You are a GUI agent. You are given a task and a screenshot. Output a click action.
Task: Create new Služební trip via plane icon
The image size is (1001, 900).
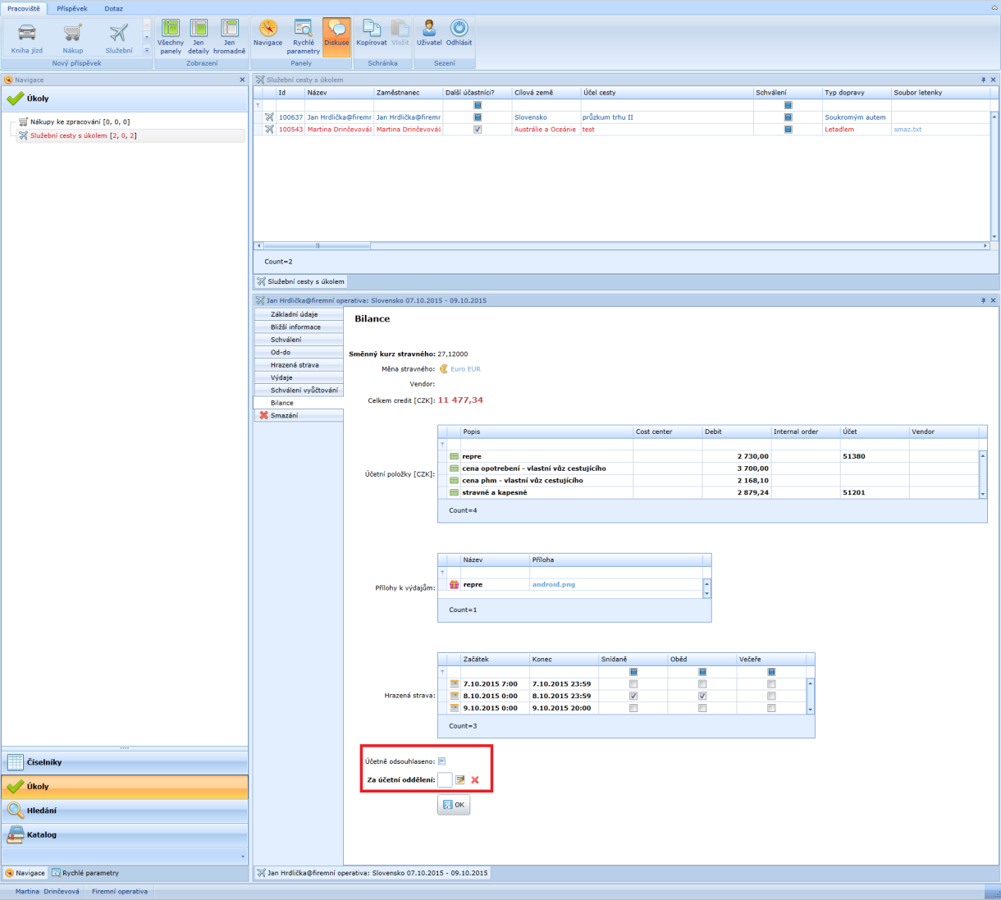[x=119, y=33]
